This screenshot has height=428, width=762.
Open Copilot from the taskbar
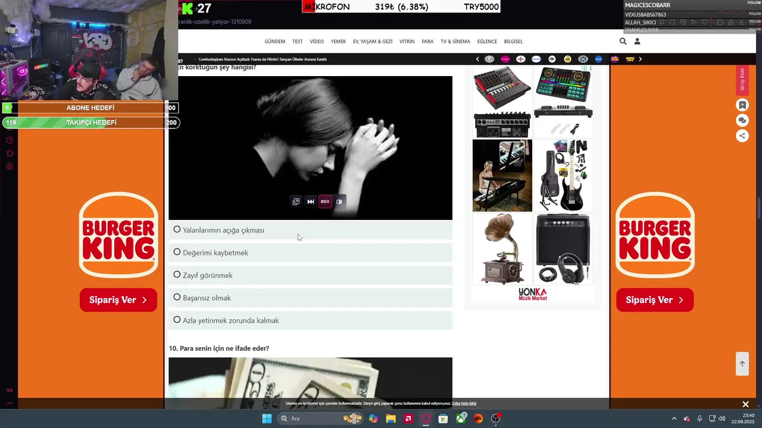pyautogui.click(x=373, y=418)
